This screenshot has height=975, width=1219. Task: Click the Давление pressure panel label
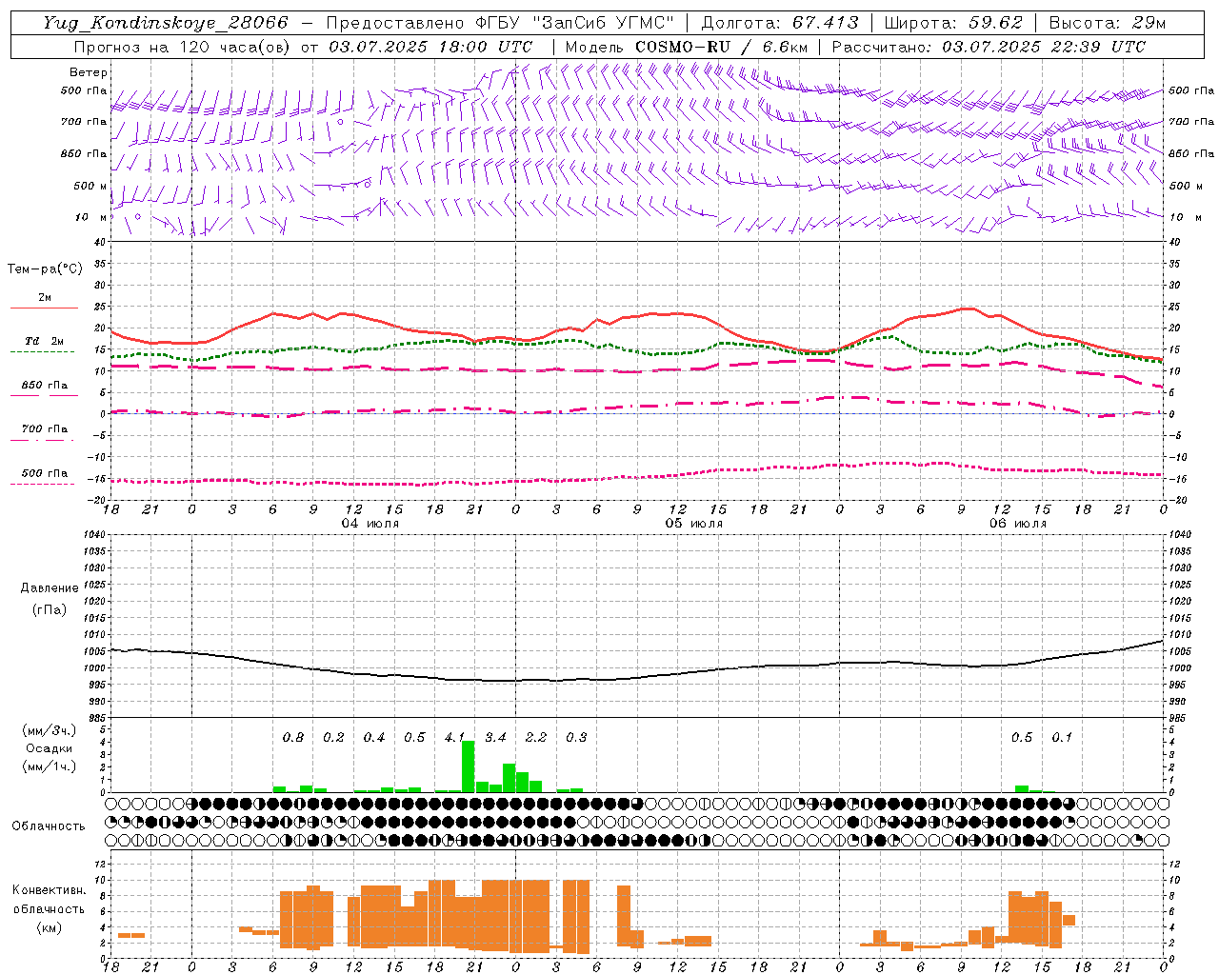tap(50, 588)
